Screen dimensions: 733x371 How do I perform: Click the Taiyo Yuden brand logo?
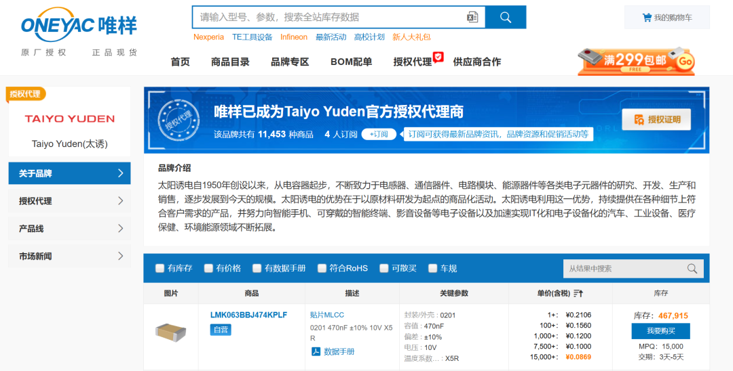click(x=70, y=118)
